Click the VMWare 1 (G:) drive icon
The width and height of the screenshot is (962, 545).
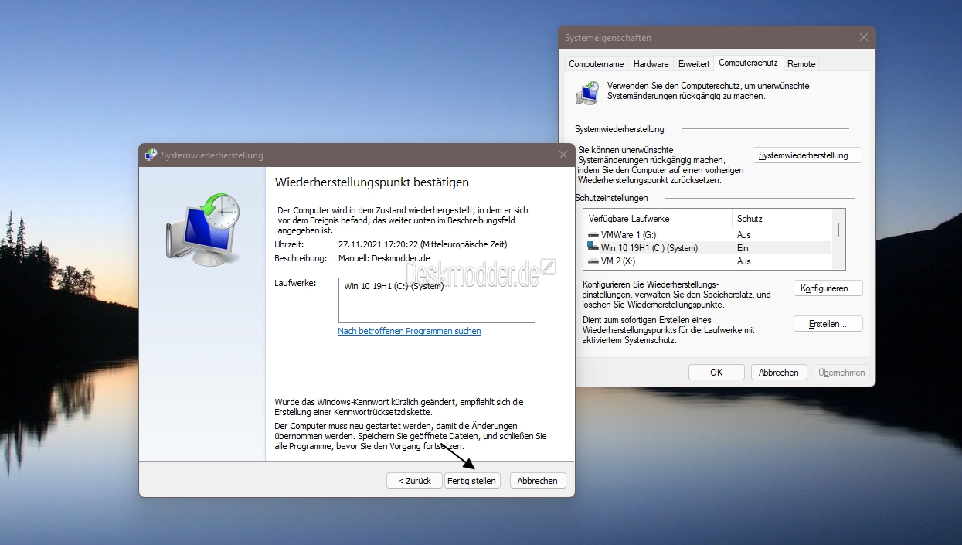pos(593,235)
